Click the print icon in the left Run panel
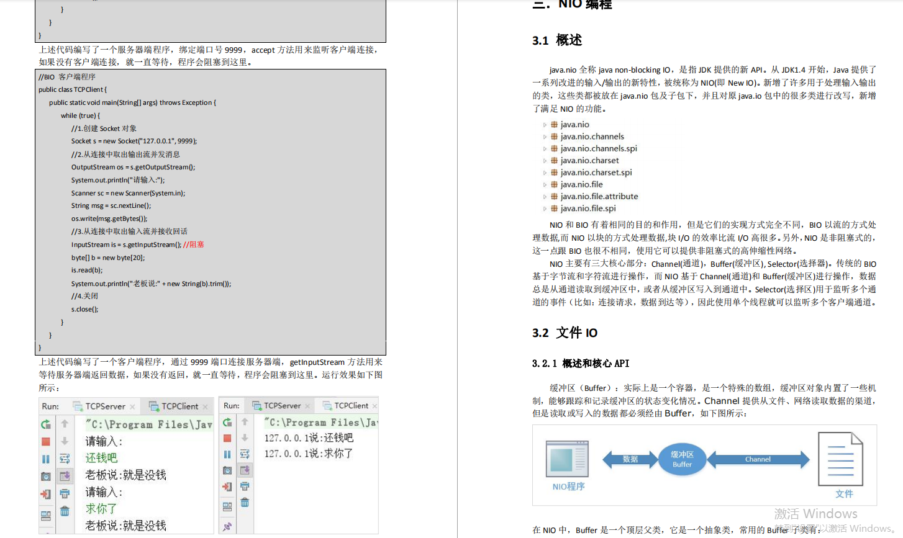Viewport: 903px width, 538px height. point(65,494)
